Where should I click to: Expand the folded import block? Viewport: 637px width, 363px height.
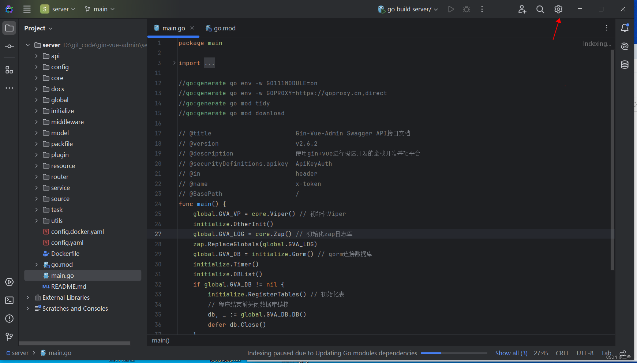point(209,63)
